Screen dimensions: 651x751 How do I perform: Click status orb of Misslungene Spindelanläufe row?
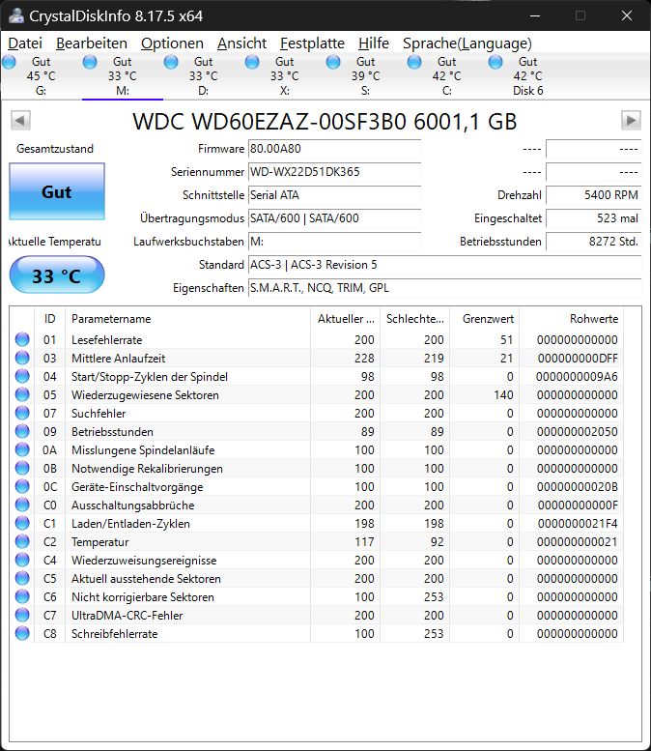pos(22,449)
